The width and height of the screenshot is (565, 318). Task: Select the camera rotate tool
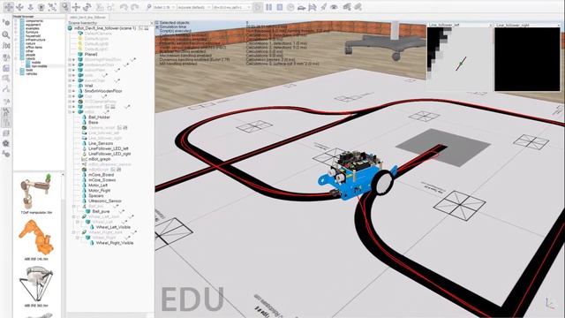point(19,7)
